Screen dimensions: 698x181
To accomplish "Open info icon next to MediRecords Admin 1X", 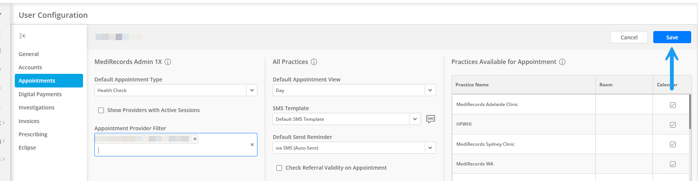I will 168,62.
